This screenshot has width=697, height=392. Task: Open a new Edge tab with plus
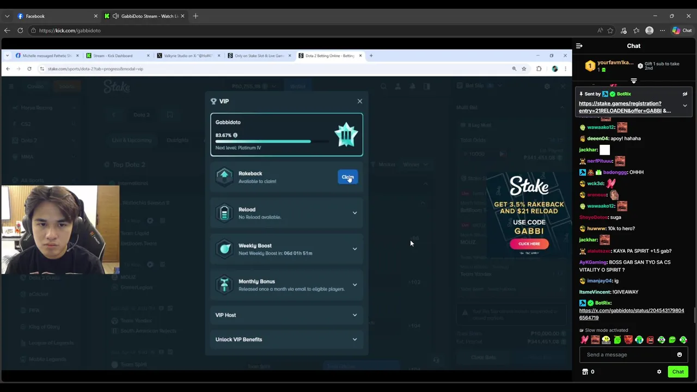click(x=195, y=16)
